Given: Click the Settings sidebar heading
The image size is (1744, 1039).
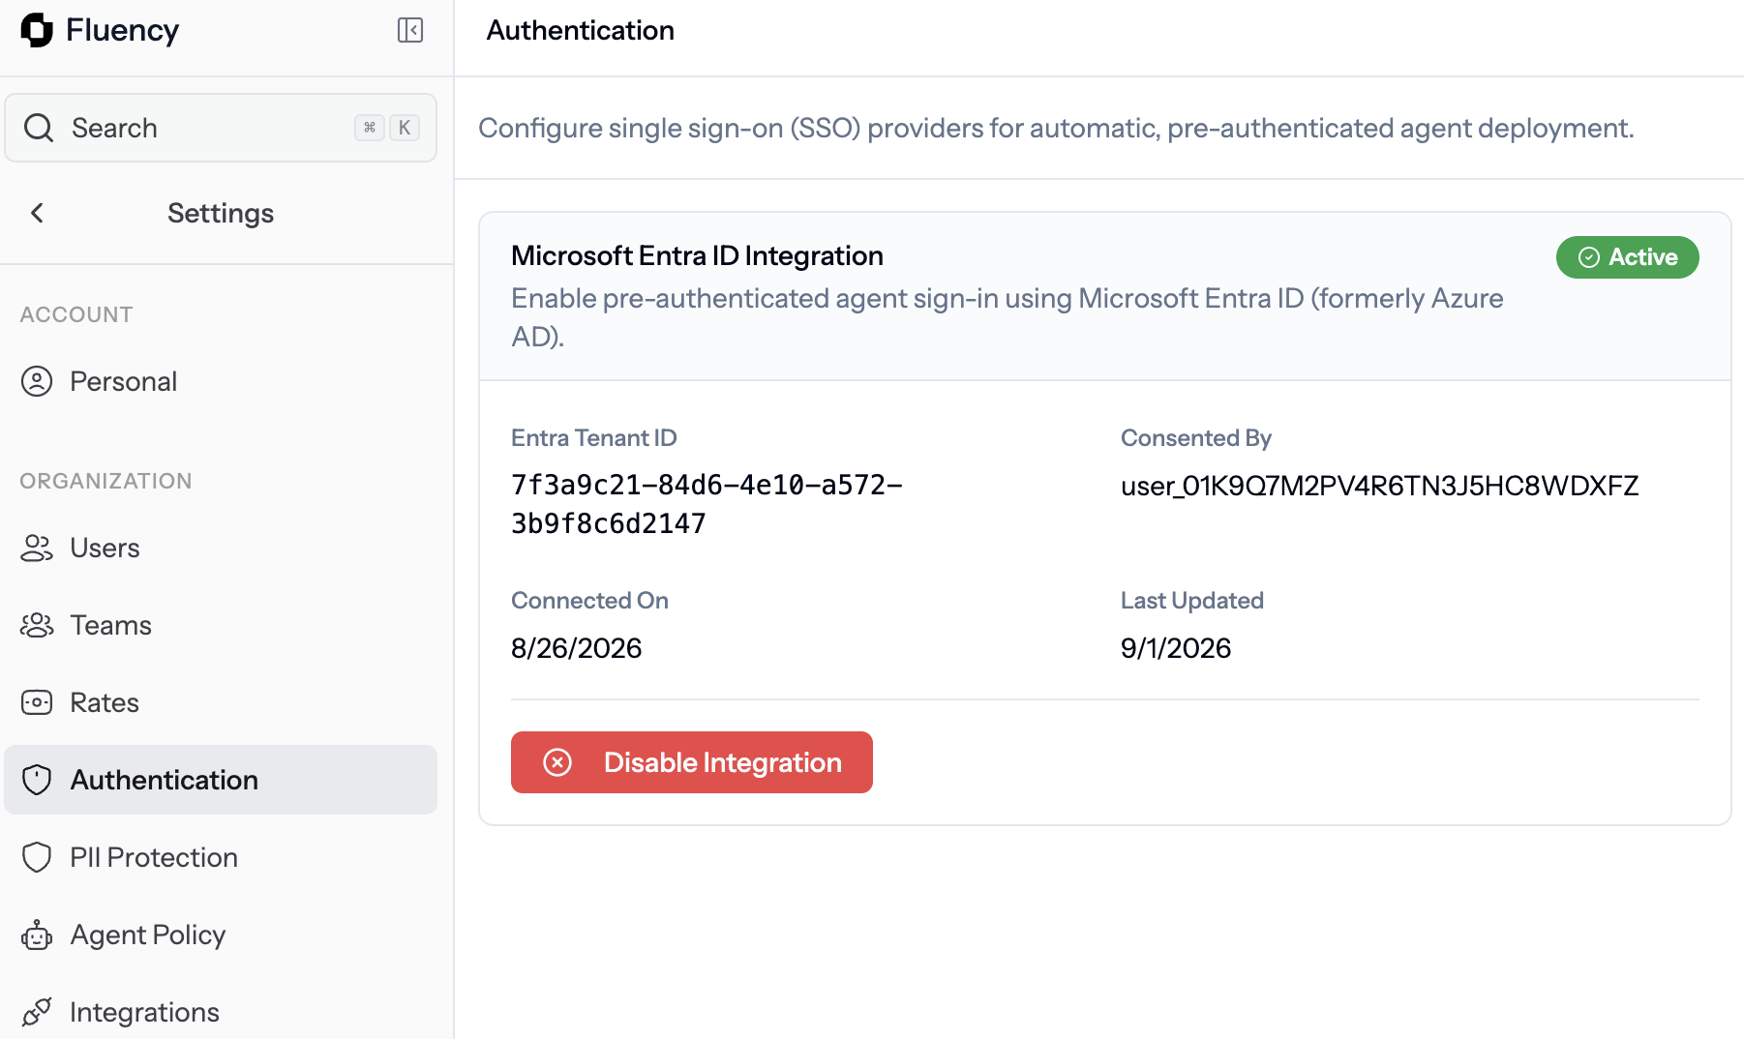Looking at the screenshot, I should click(x=221, y=213).
